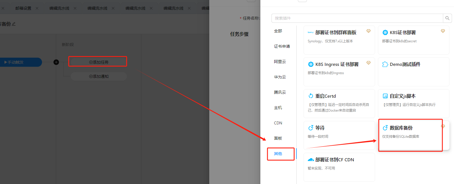
Task: Click the pencil edit icon beside pipeline title
Action: (14, 24)
